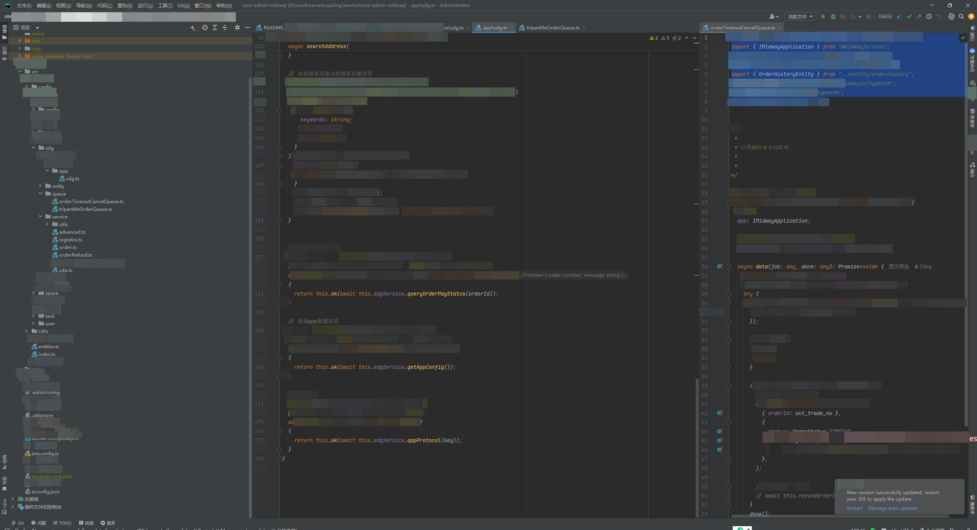
Task: Click Git commit checkmark icon
Action: pos(909,16)
